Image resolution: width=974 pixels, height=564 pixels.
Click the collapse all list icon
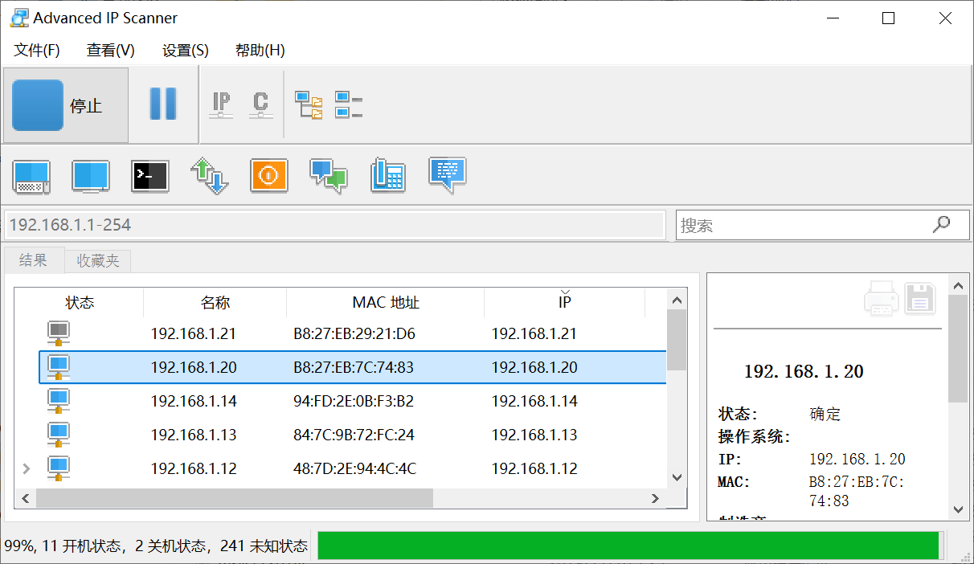[349, 105]
